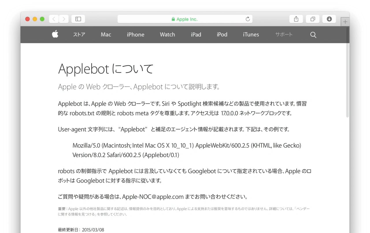Viewport: 370px width, 233px height.
Task: Zoom the Safari window with green button
Action: (x=42, y=19)
